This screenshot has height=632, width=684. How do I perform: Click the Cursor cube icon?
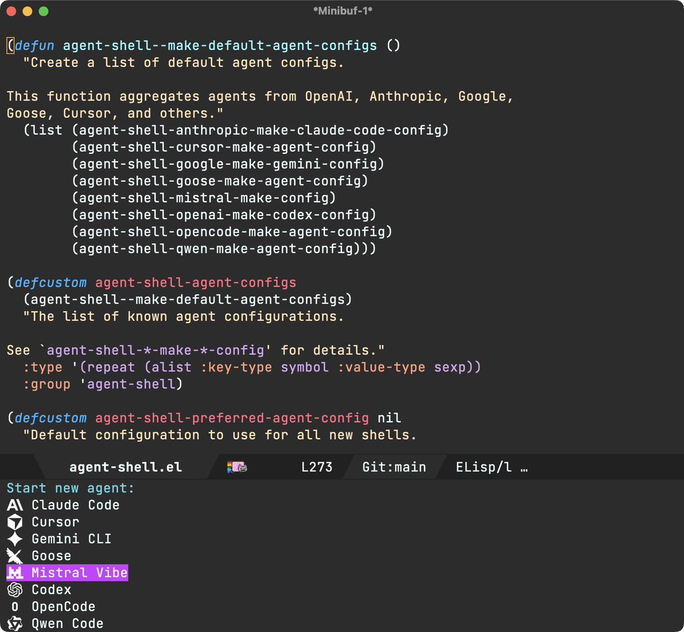[15, 522]
